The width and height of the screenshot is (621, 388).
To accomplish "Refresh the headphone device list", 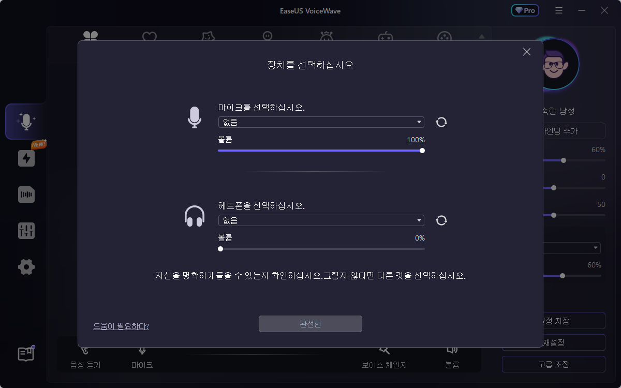I will tap(441, 220).
